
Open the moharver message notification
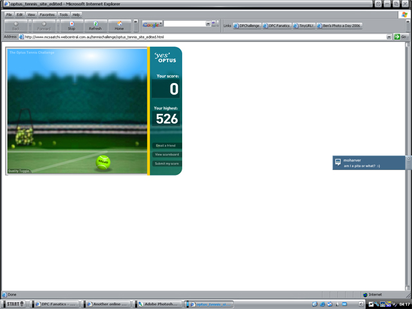(x=369, y=163)
